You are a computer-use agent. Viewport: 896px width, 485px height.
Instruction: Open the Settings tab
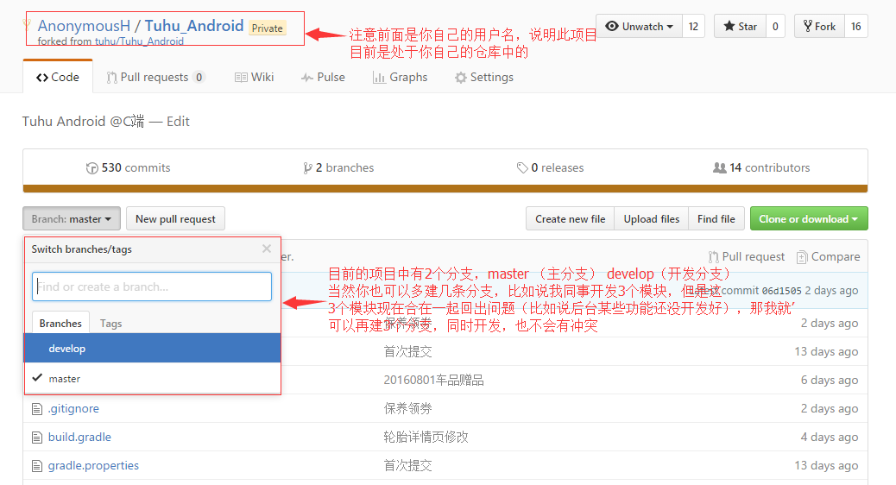tap(484, 77)
